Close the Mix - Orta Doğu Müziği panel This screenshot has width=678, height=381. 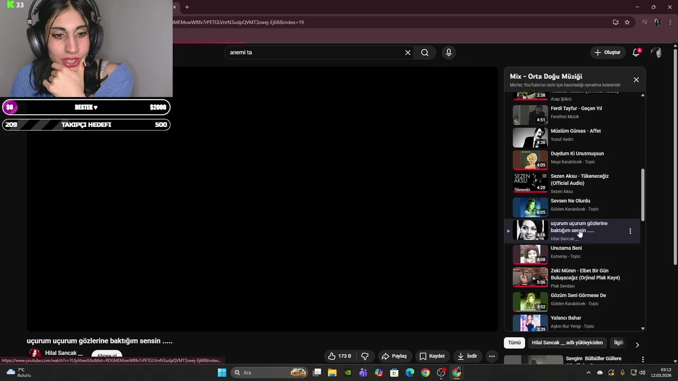636,80
